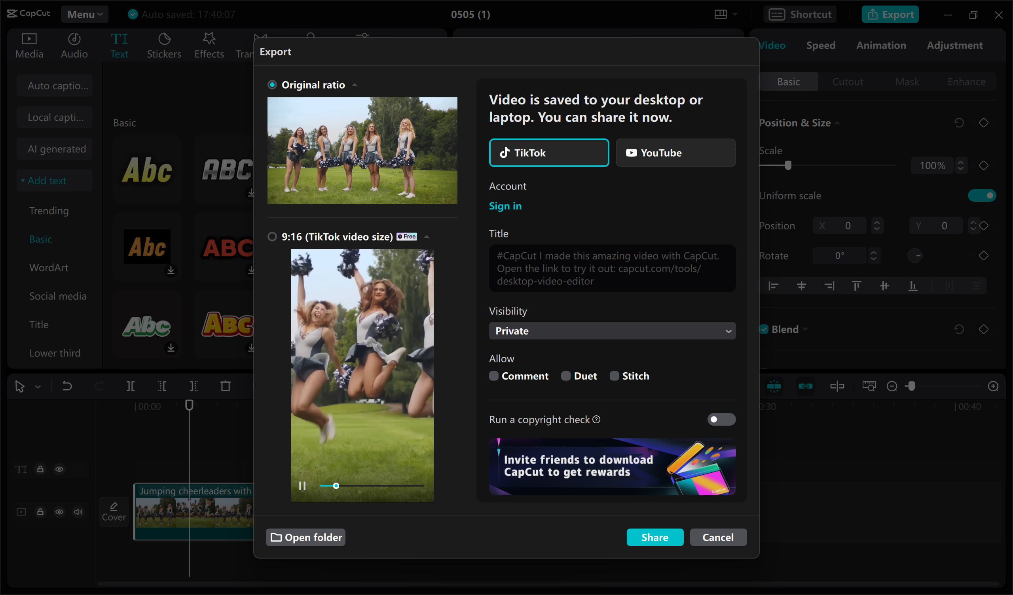The height and width of the screenshot is (595, 1013).
Task: Open the Menu dropdown in title bar
Action: click(84, 15)
